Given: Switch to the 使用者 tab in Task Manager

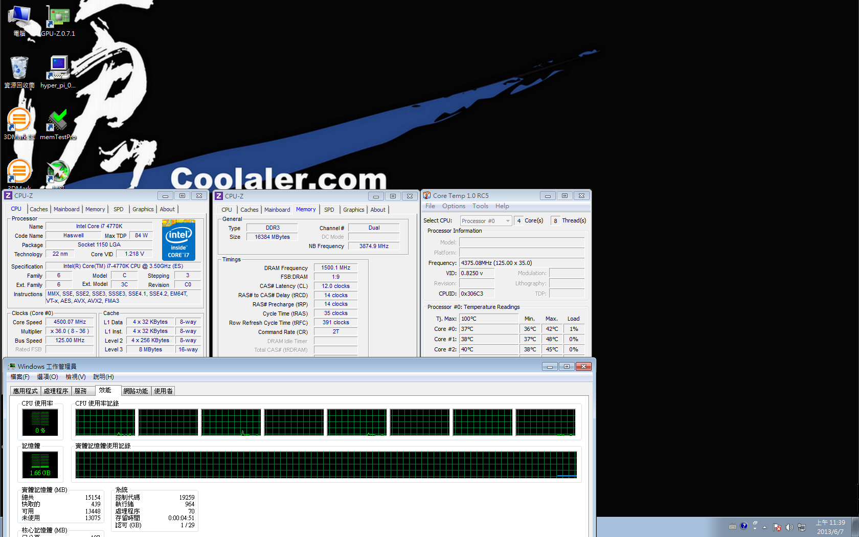Looking at the screenshot, I should point(164,391).
